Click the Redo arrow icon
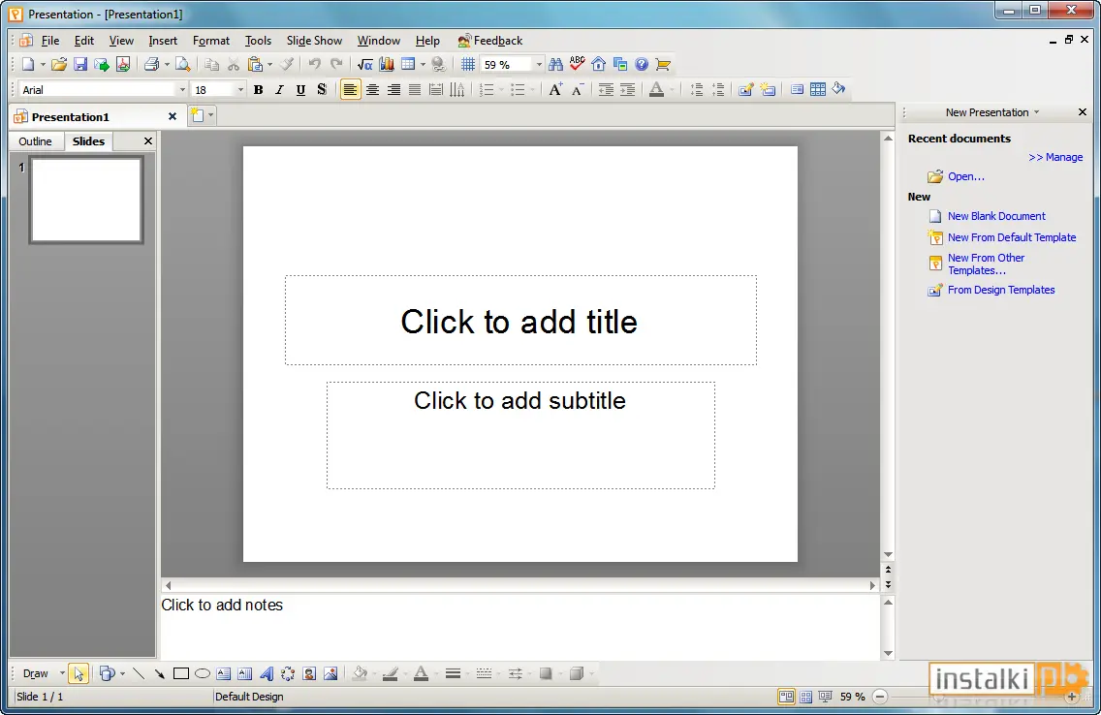Screen dimensions: 1101x715 tap(336, 65)
